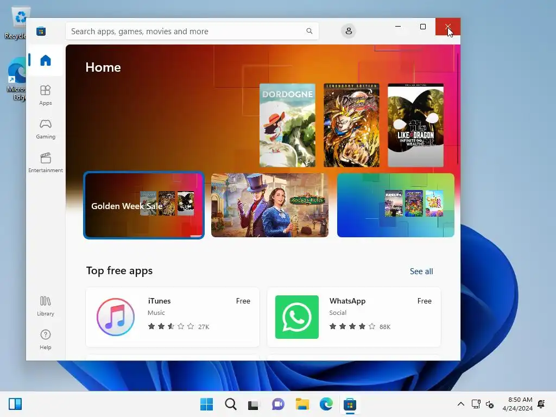Open the Entertainment section

coord(46,162)
